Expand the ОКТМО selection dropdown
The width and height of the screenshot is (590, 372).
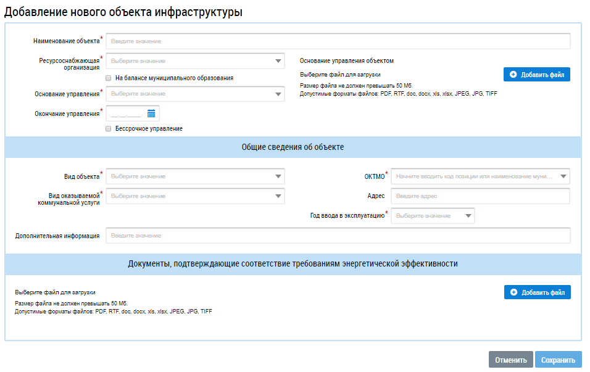tap(480, 176)
